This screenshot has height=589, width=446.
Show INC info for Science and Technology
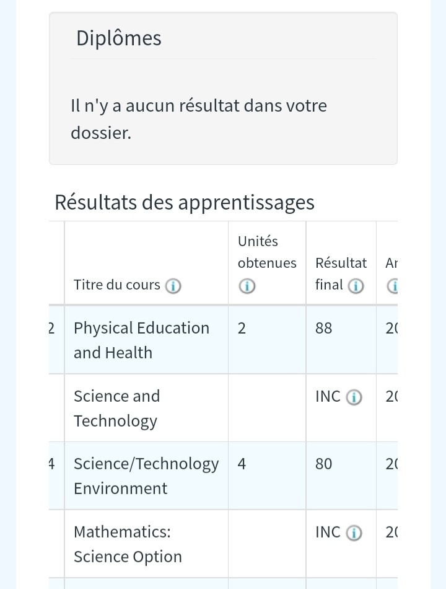click(x=354, y=397)
